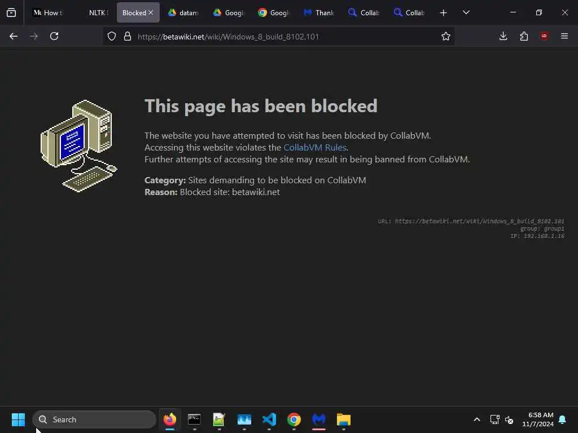
Task: Follow the CollabVM Rules link
Action: [315, 147]
